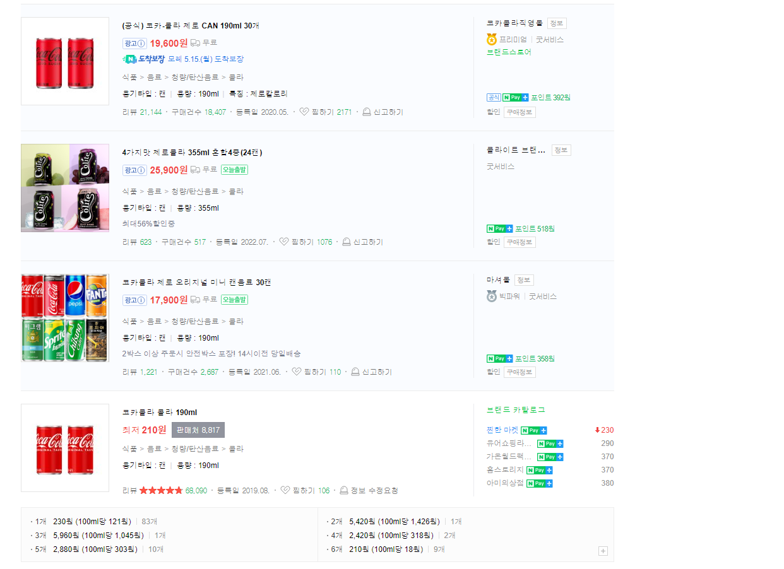Click the five-star rating on 코카콜라 콜라 190ml
The width and height of the screenshot is (784, 569).
[x=161, y=490]
